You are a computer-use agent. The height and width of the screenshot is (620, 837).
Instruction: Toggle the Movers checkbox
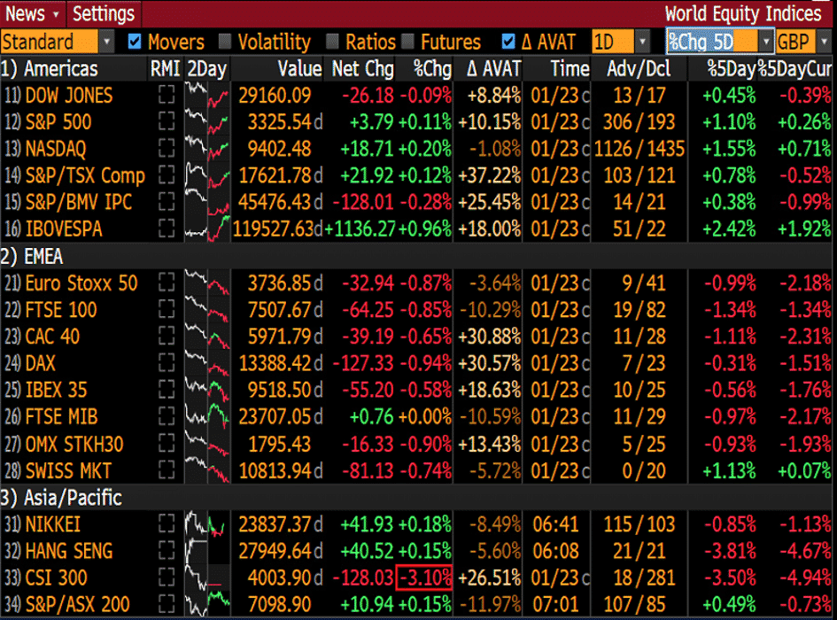pos(135,41)
